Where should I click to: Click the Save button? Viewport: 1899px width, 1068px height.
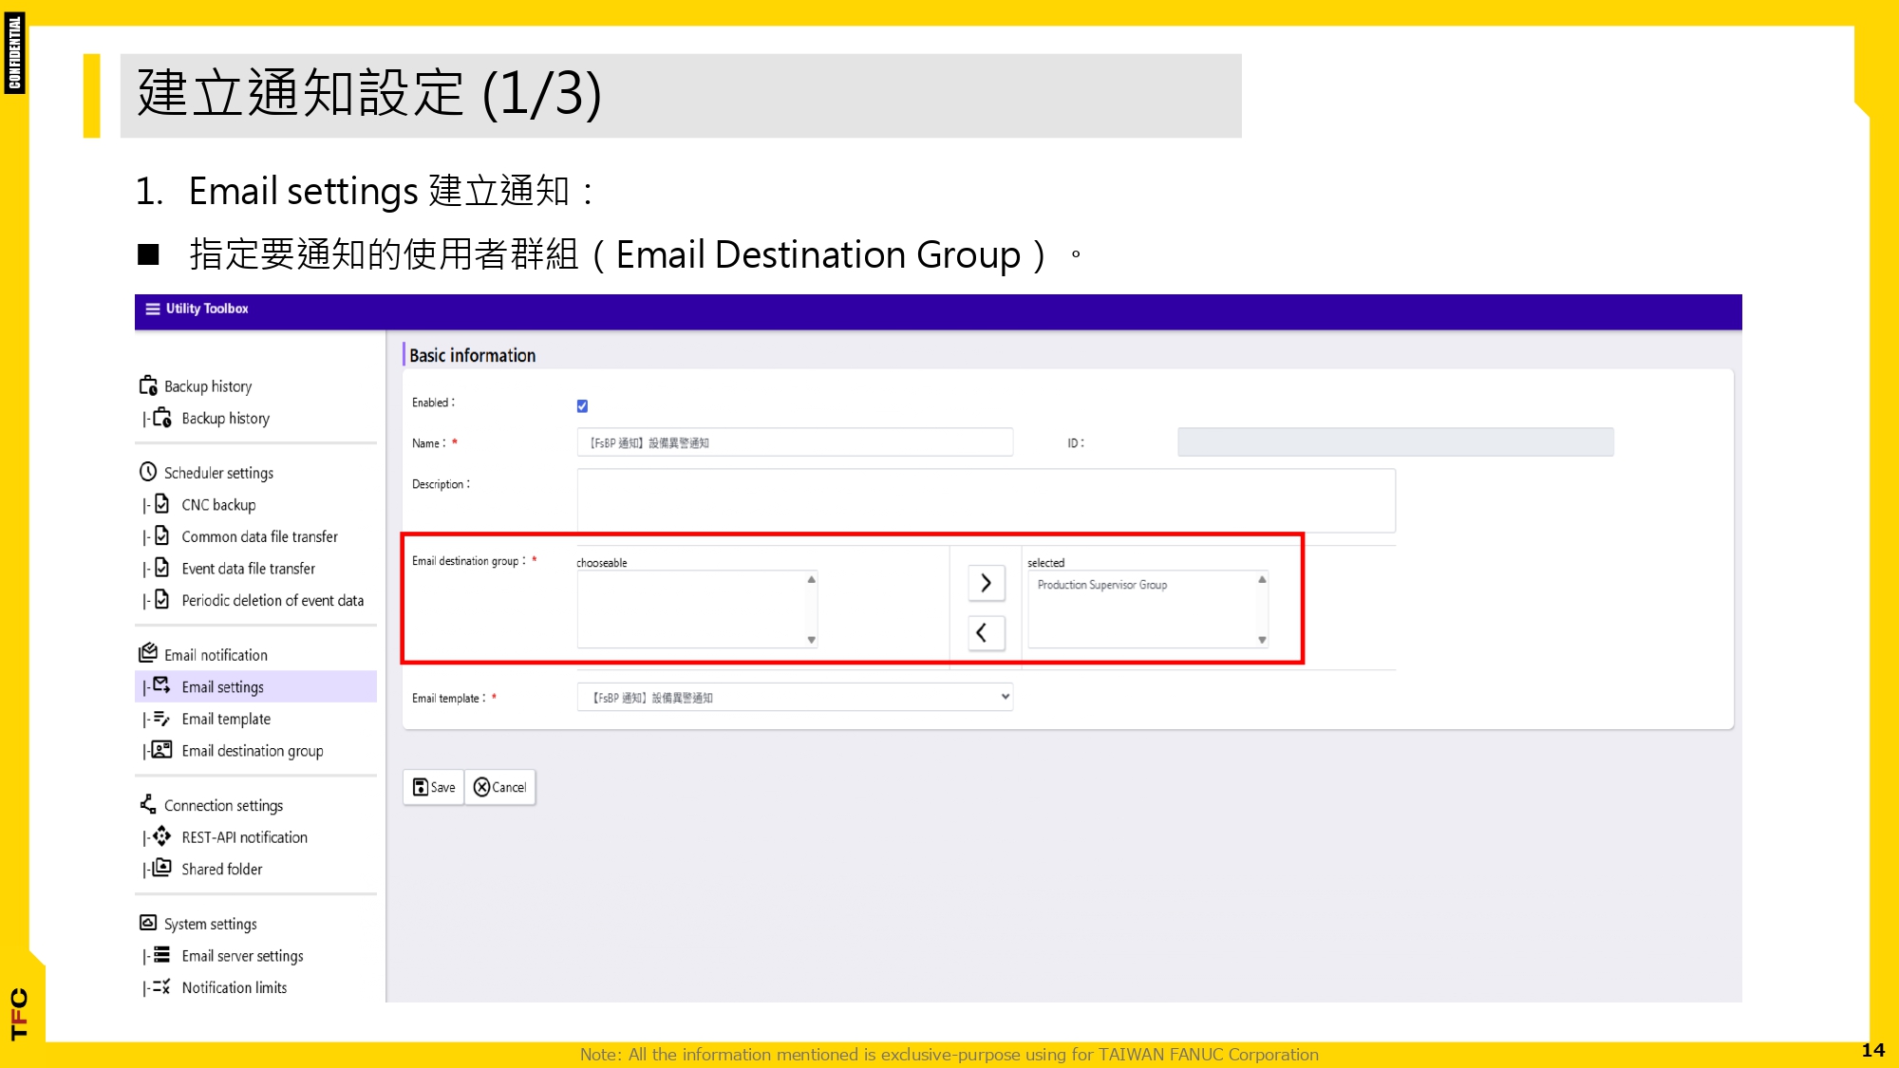tap(433, 786)
